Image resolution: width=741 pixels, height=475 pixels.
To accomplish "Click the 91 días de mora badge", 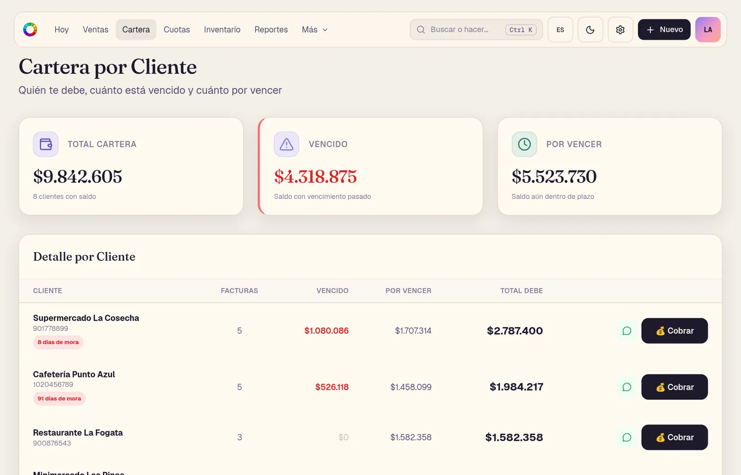I will pos(59,399).
